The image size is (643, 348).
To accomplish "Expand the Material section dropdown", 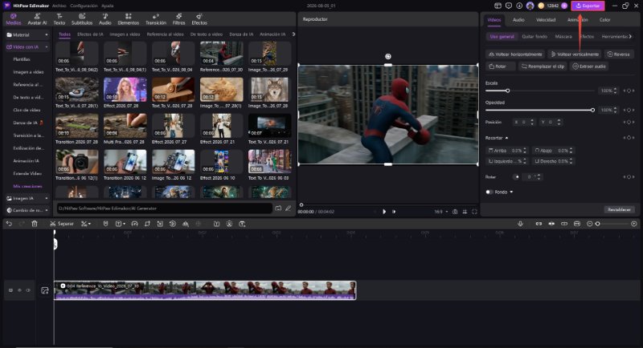I will tap(47, 34).
